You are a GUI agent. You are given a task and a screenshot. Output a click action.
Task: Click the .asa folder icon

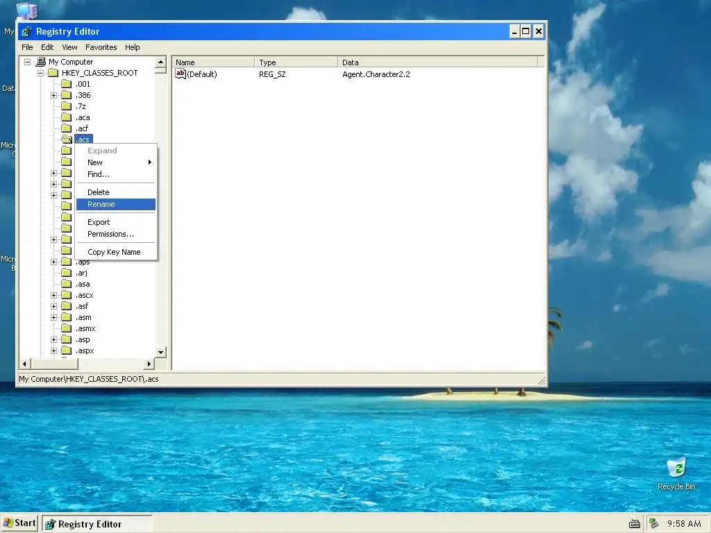pos(67,284)
